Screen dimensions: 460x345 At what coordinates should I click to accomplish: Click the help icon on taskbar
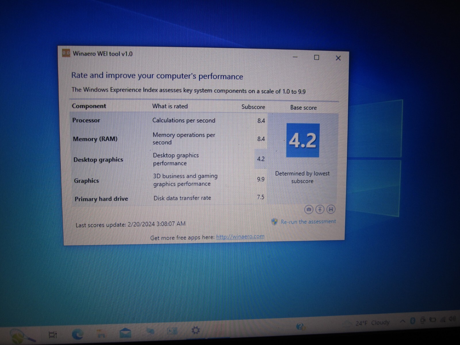pos(300,327)
